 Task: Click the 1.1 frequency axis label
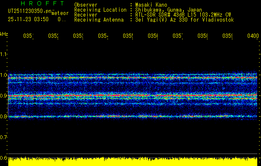3,54
